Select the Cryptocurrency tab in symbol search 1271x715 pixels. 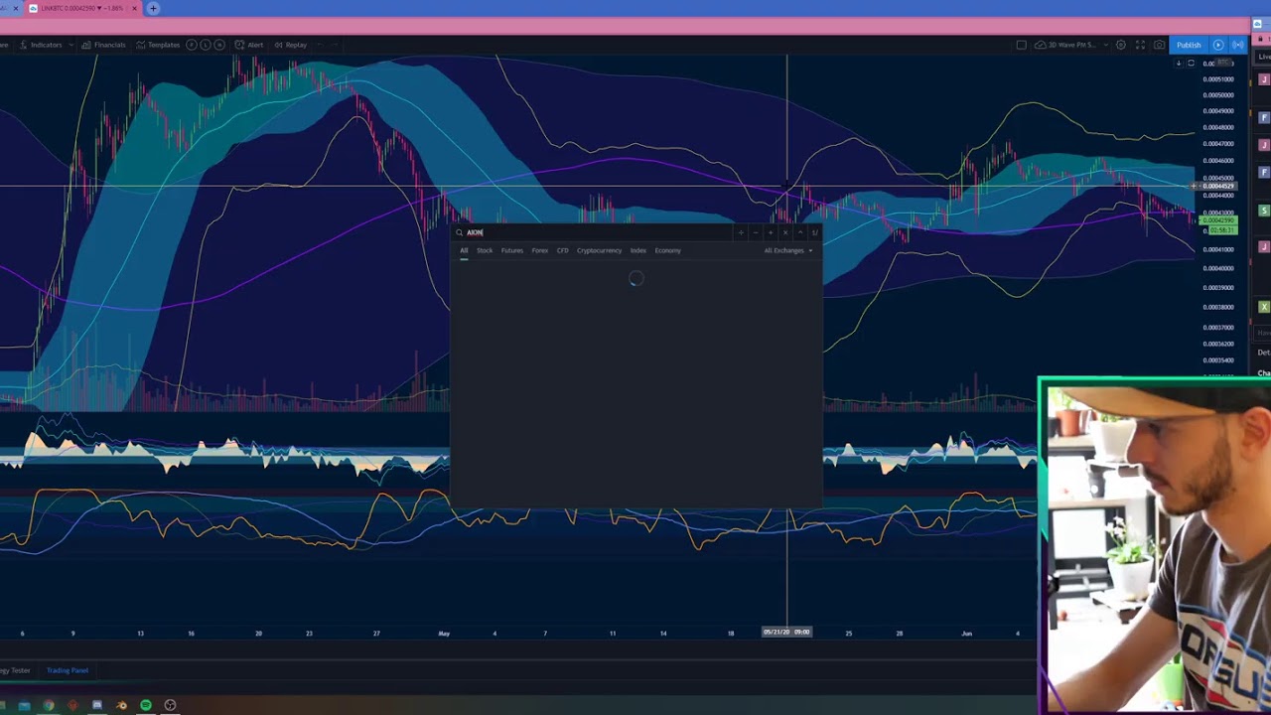(599, 250)
